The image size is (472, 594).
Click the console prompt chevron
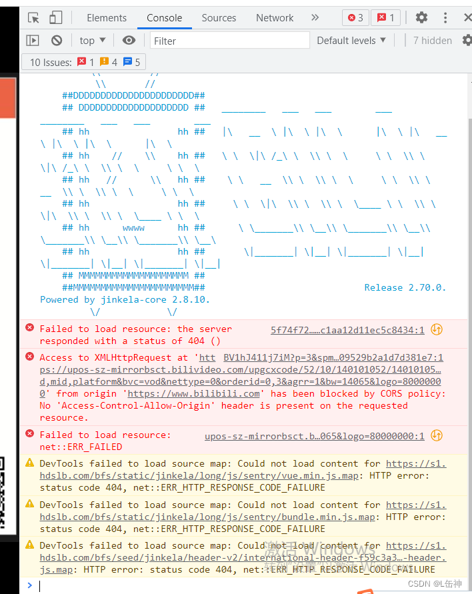pyautogui.click(x=29, y=585)
